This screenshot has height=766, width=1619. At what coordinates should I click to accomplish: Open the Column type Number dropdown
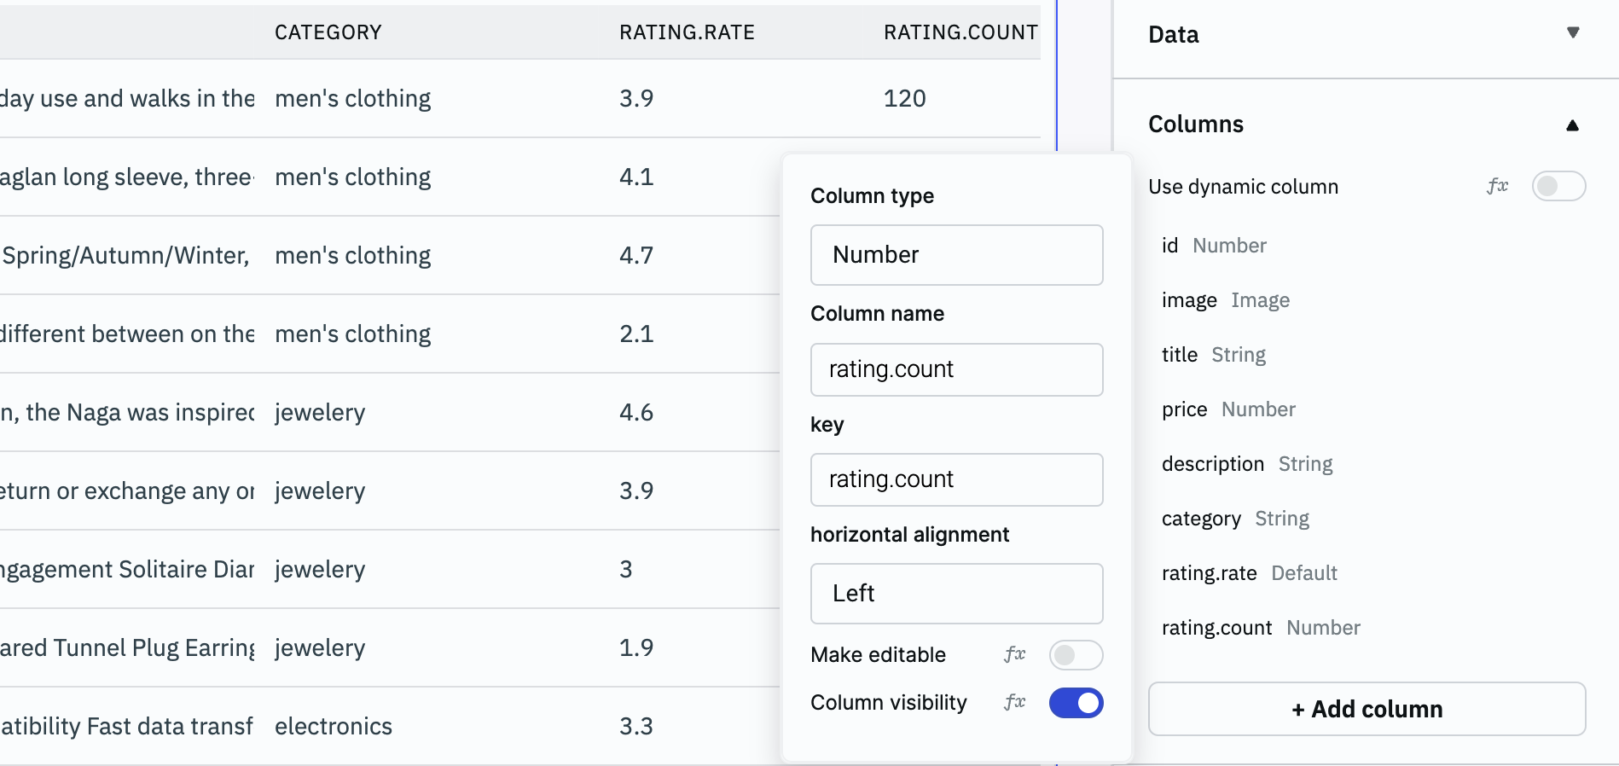(x=956, y=255)
